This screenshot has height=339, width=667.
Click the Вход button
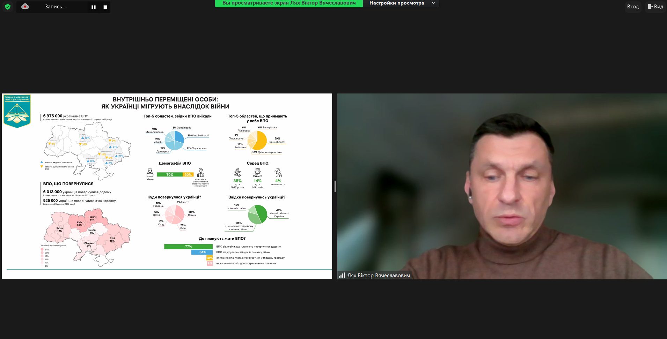click(x=632, y=7)
